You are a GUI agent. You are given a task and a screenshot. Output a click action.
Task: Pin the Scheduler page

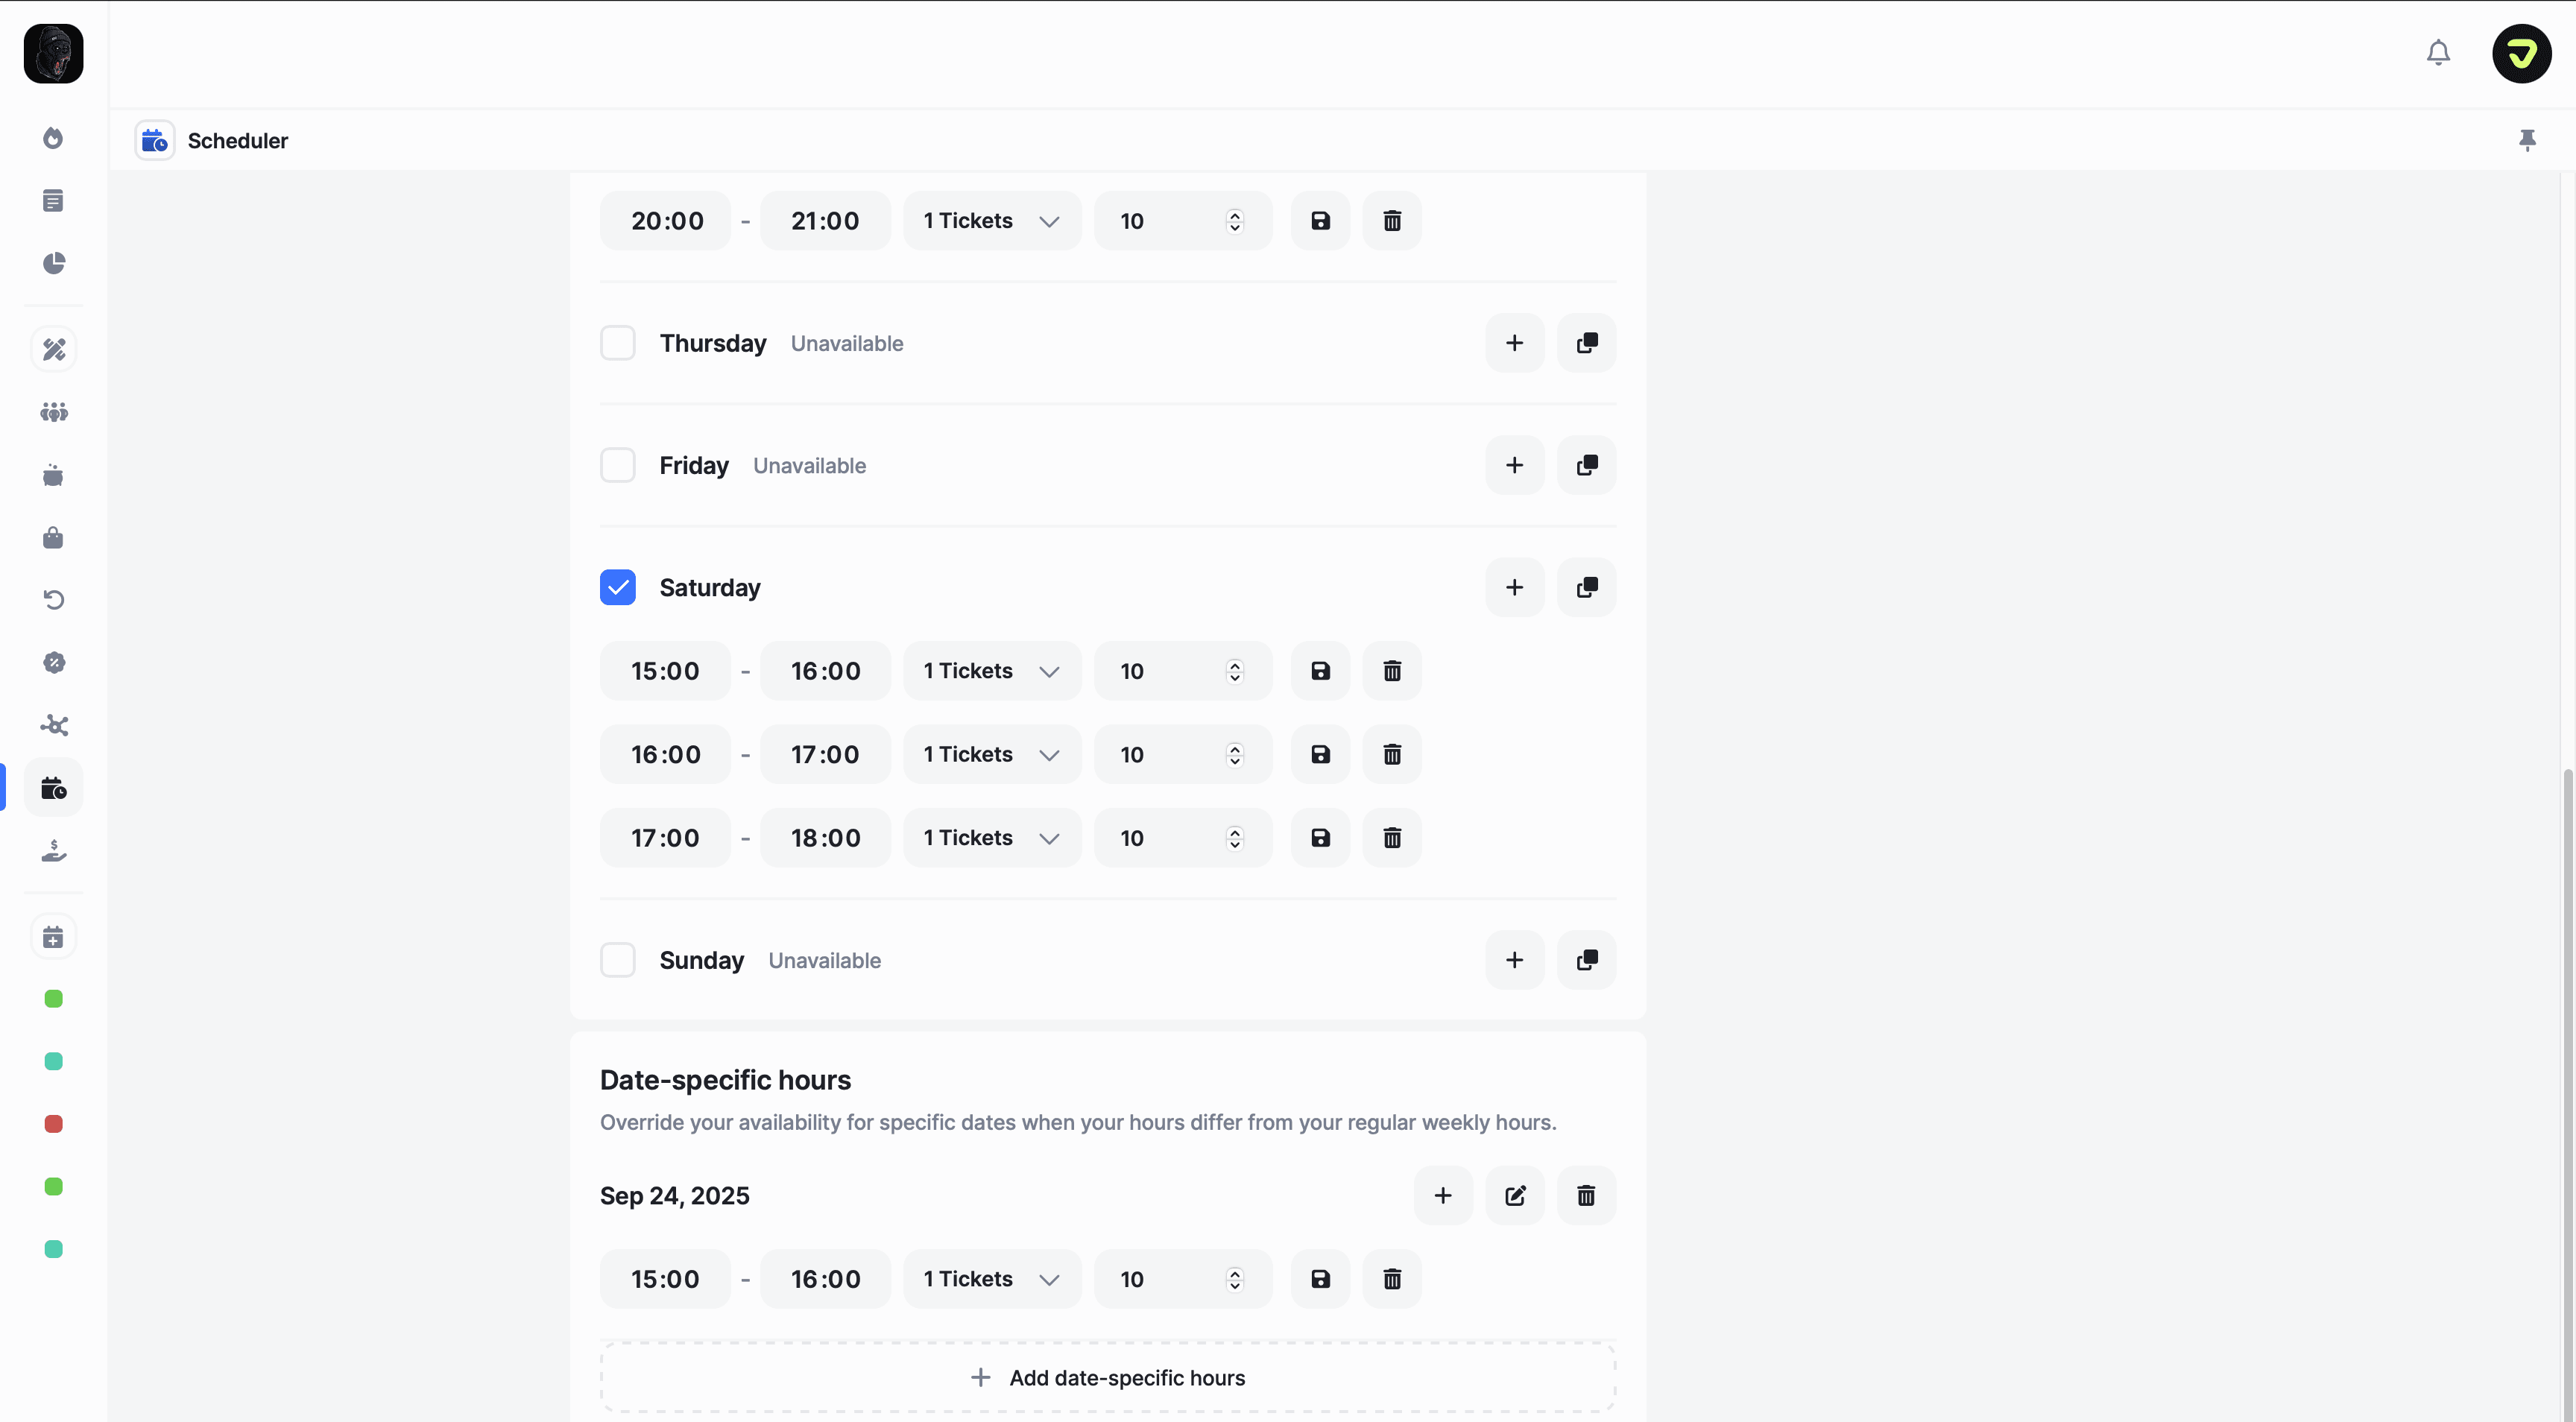(x=2527, y=140)
